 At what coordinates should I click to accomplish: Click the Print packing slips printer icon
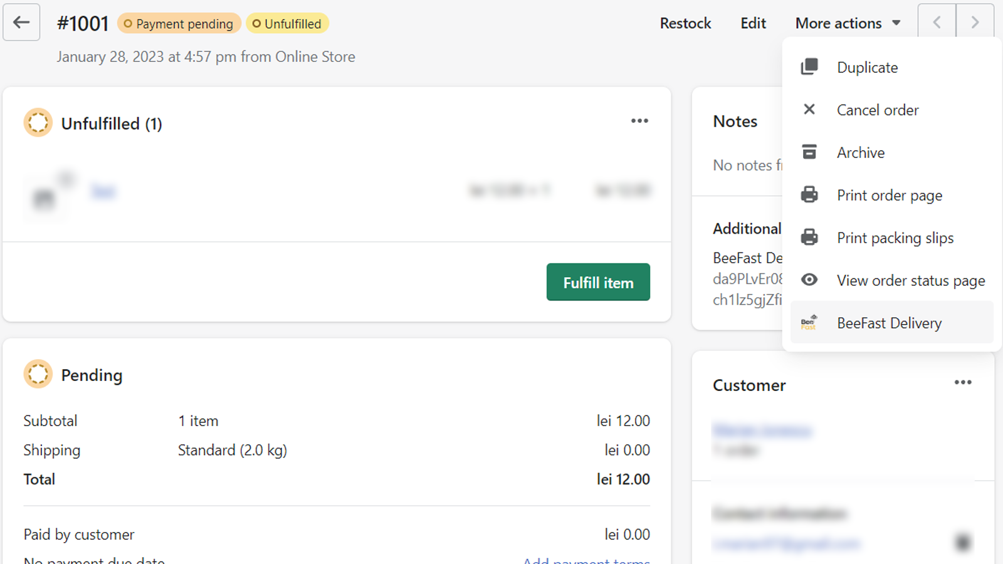[809, 237]
